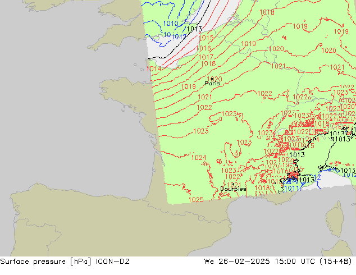Click the We 26-02-2025 15:00 UTC timestamp
Image resolution: width=356 pixels, height=275 pixels.
pyautogui.click(x=278, y=262)
